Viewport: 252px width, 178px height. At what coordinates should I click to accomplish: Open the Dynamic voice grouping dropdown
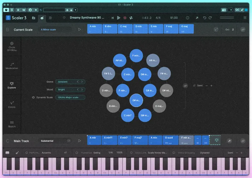pyautogui.click(x=205, y=153)
